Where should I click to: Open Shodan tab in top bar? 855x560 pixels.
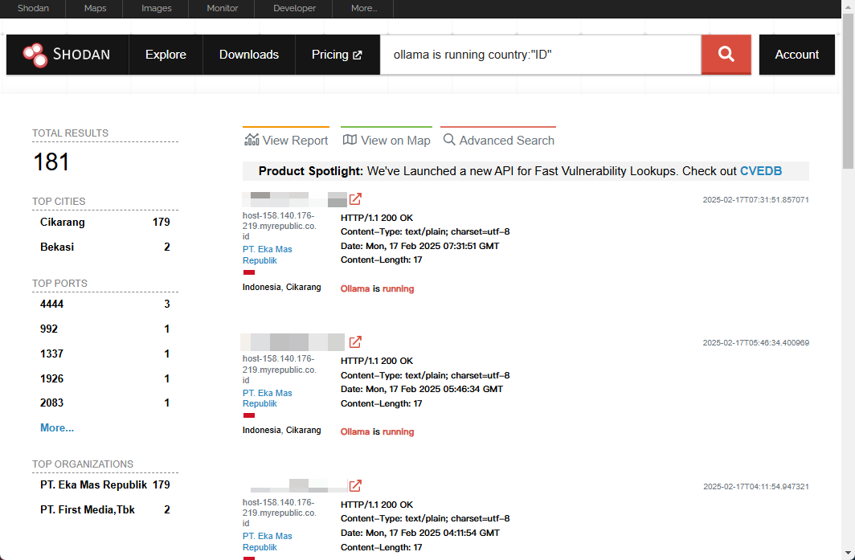pos(33,8)
